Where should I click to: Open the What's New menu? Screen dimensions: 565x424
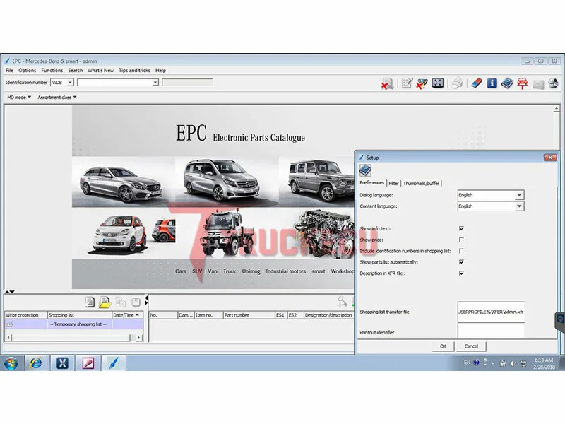click(x=100, y=70)
